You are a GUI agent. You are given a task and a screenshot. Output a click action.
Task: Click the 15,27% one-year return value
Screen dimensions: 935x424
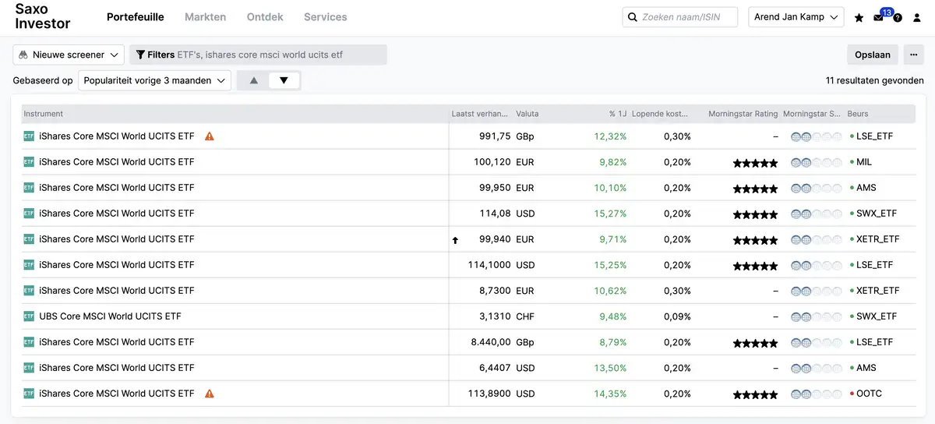click(x=610, y=214)
